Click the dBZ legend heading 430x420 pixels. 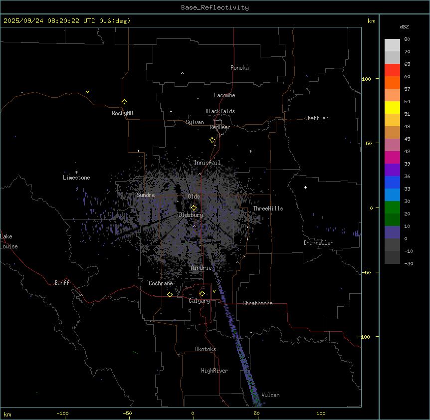[x=405, y=26]
